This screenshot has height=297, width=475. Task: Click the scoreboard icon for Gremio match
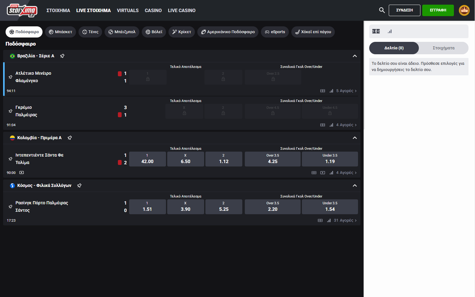[x=323, y=125]
